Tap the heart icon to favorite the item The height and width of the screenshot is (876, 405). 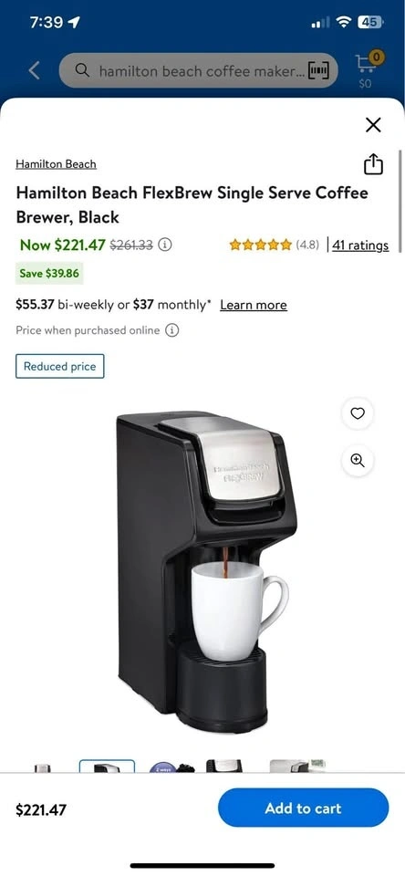point(358,413)
